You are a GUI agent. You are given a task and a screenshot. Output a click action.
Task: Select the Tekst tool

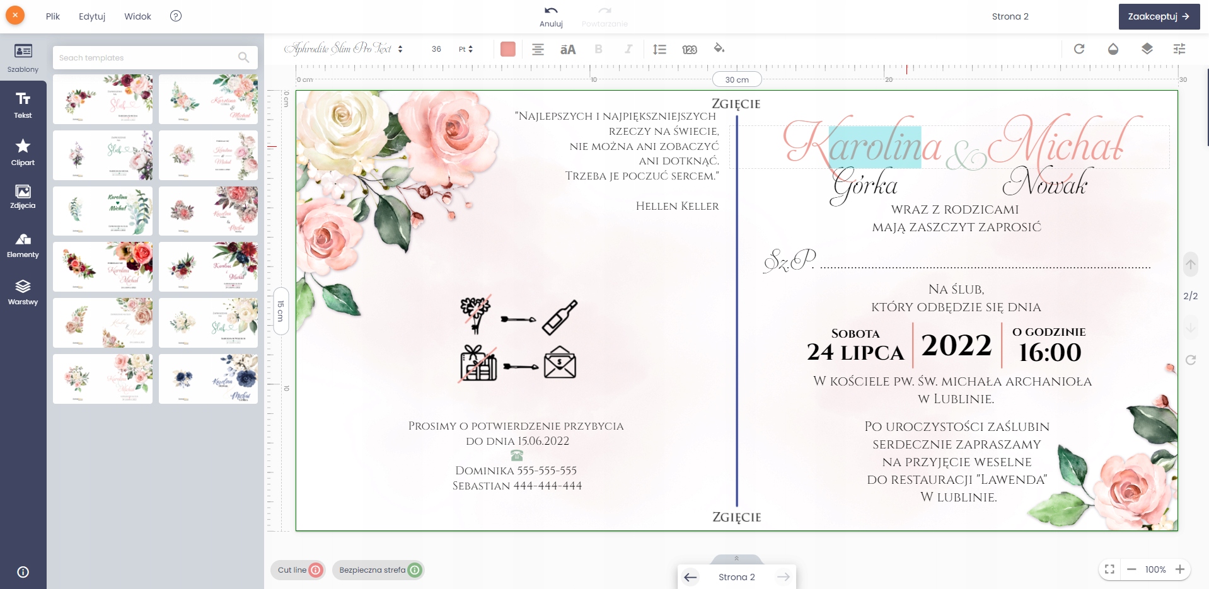pyautogui.click(x=23, y=105)
